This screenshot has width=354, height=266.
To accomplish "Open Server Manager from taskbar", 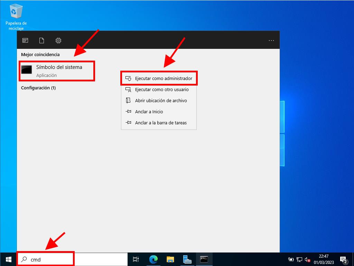I will click(x=187, y=259).
